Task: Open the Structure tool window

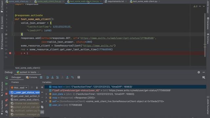Action: coord(2,89)
